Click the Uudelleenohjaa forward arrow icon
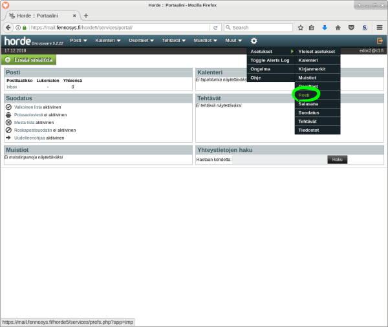Viewport: 388px width, 327px height. pyautogui.click(x=8, y=138)
